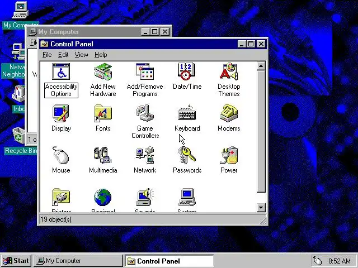
Task: Open the Display settings icon
Action: click(61, 113)
